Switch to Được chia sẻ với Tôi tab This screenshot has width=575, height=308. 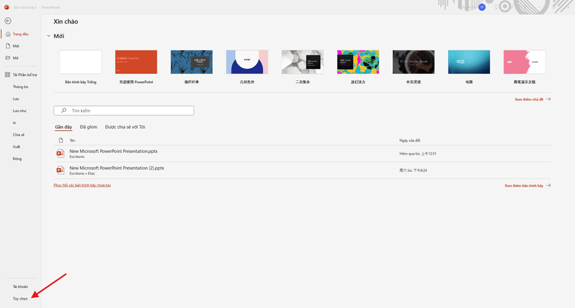point(125,127)
